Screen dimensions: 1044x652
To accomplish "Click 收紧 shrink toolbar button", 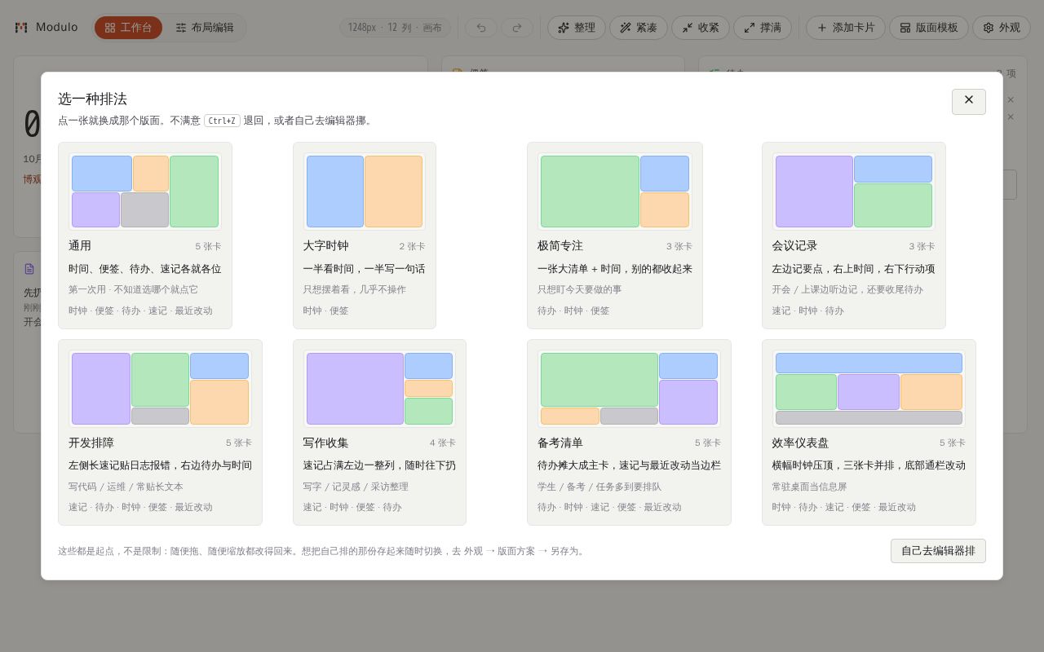I will click(x=701, y=28).
